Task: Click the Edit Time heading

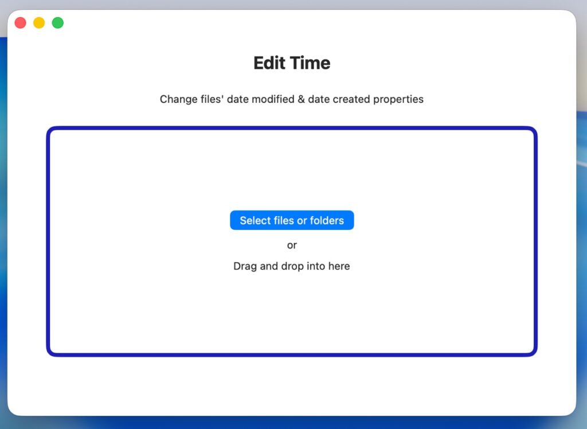Action: 292,63
